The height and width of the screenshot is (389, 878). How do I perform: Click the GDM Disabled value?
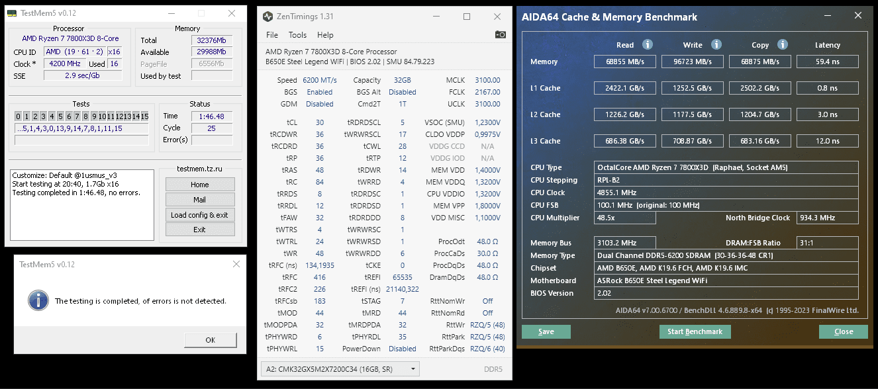[320, 104]
